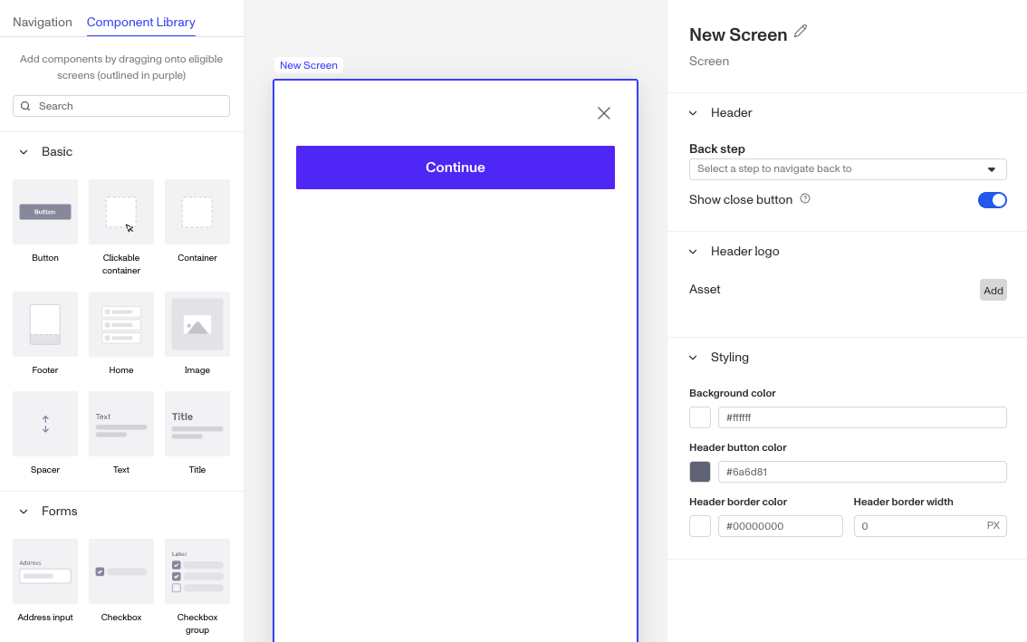Collapse the Basic components section
1027x642 pixels.
(x=24, y=152)
